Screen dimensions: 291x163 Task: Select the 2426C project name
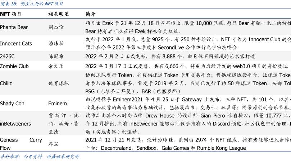point(7,56)
